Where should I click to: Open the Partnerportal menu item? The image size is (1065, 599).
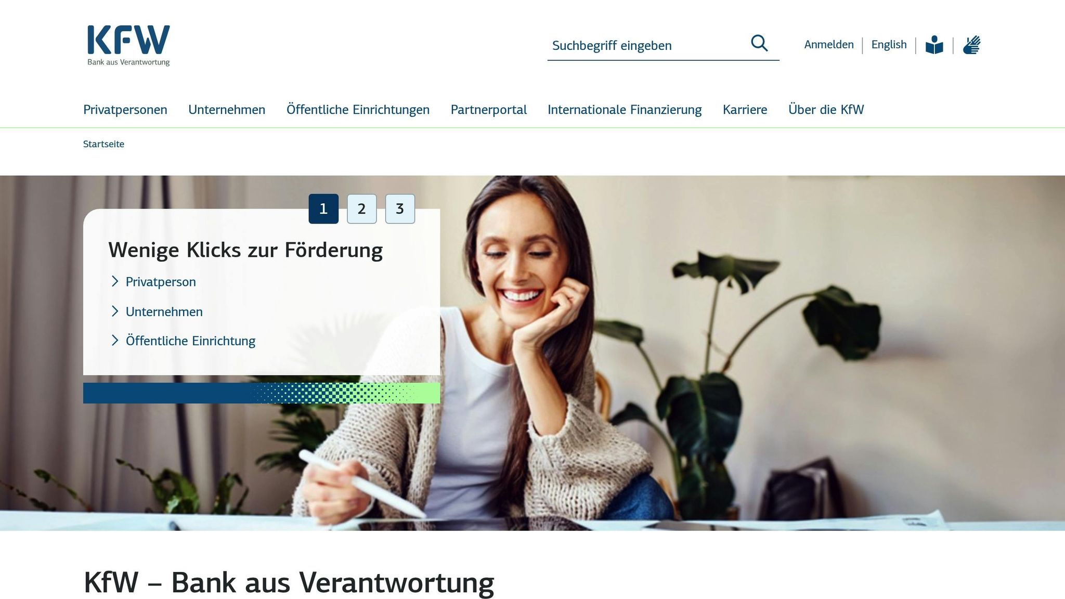(x=488, y=110)
